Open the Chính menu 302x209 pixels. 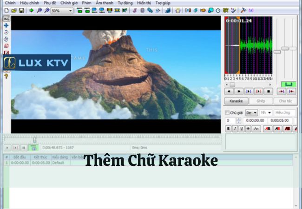pos(10,3)
